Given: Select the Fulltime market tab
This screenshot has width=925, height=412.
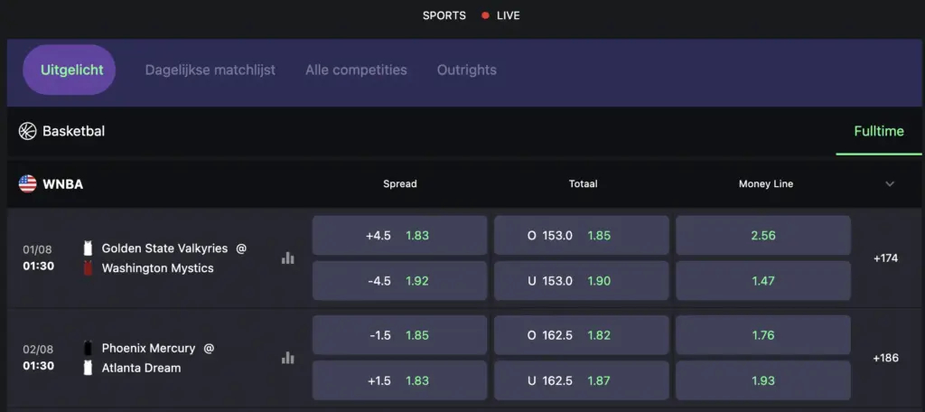Looking at the screenshot, I should tap(878, 131).
